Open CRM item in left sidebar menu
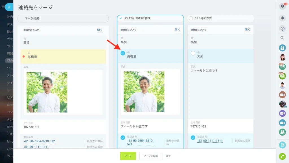The width and height of the screenshot is (289, 163). [x=9, y=61]
